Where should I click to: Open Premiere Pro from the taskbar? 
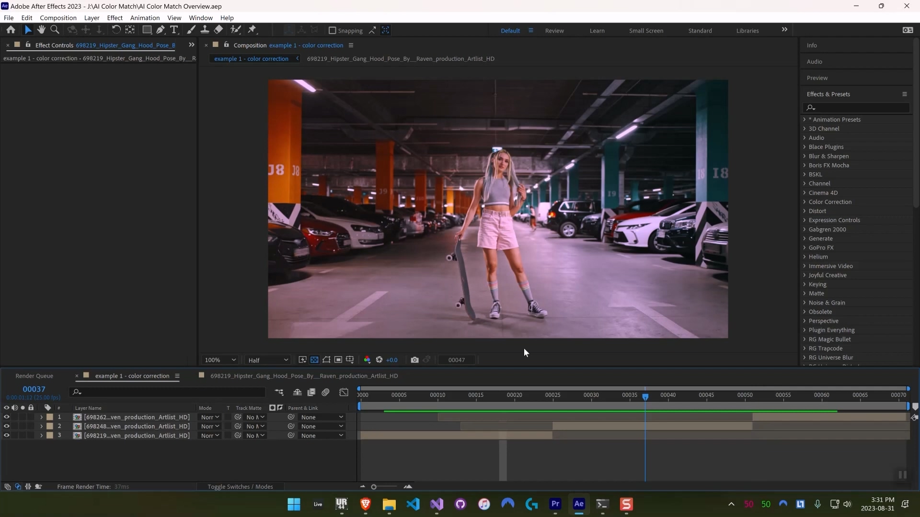coord(555,504)
